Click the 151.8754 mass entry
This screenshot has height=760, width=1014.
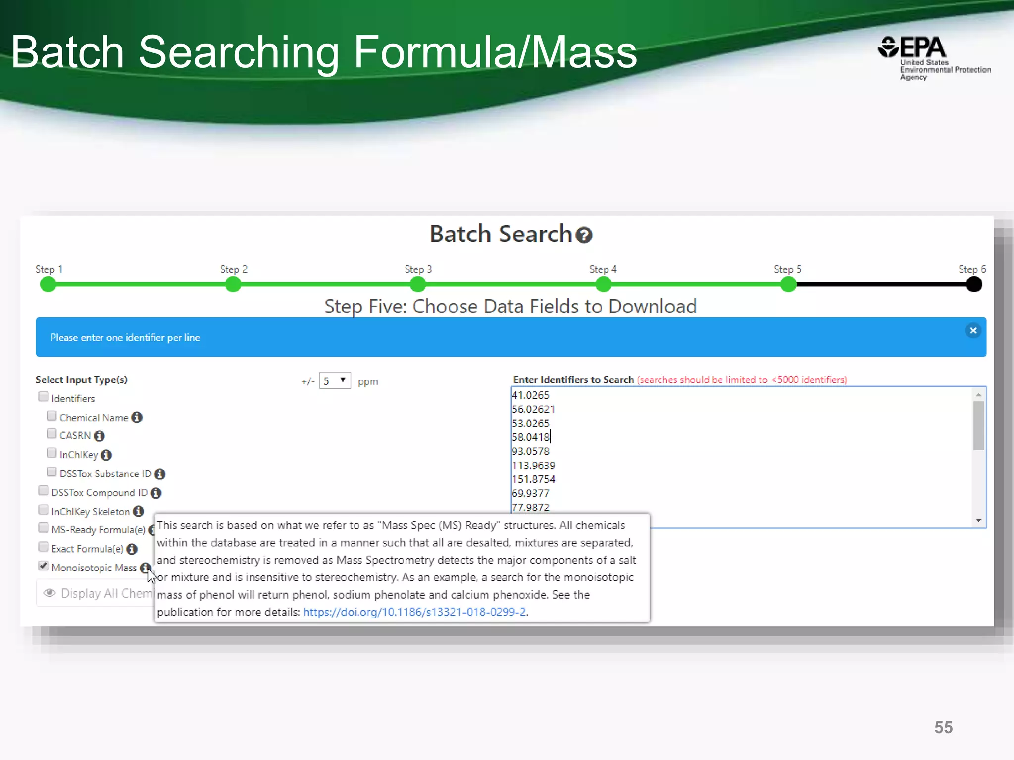534,479
